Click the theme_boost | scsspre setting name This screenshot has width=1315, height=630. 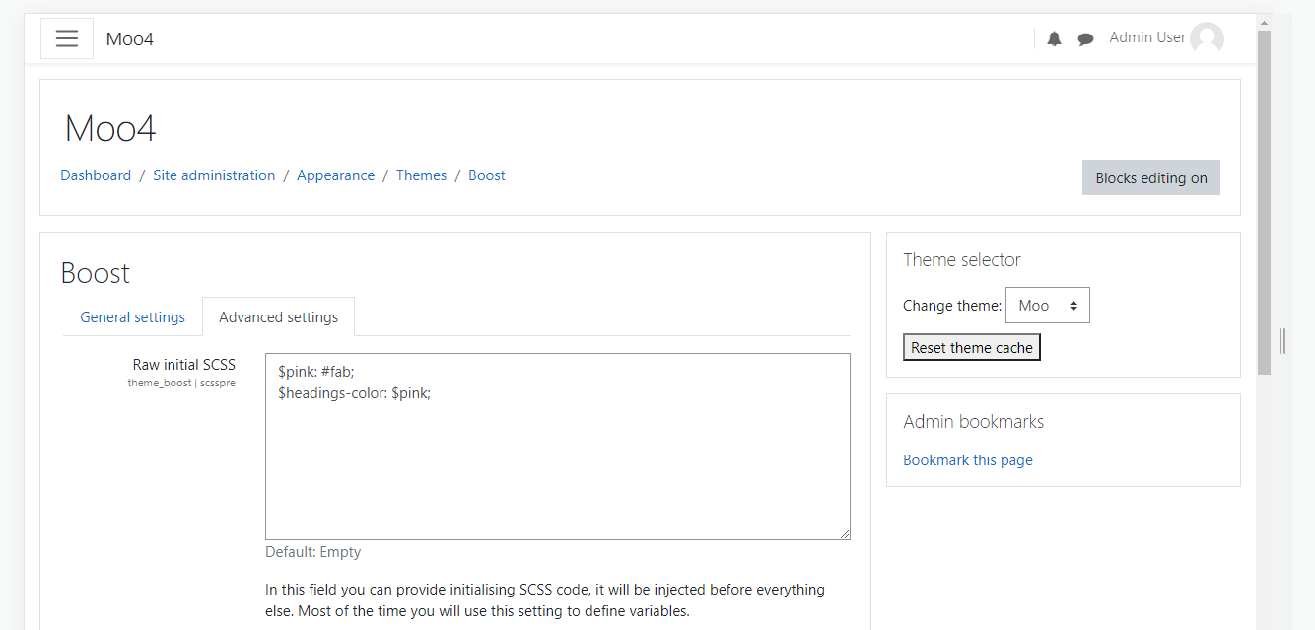pos(181,383)
